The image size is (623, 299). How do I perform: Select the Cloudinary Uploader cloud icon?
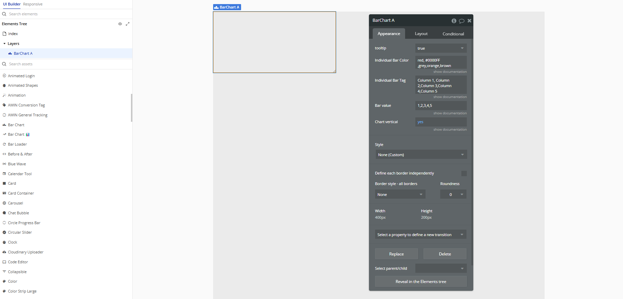pos(4,252)
